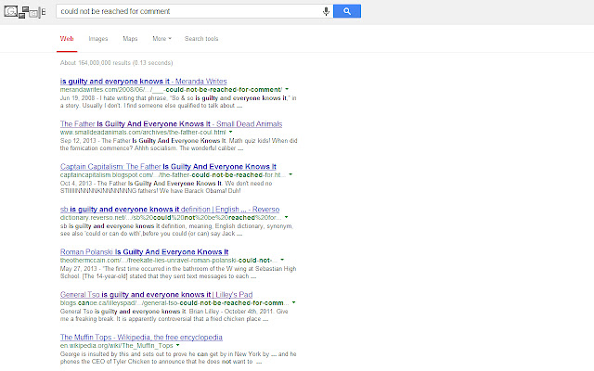594x371 pixels.
Task: Click into the search query field
Action: (186, 10)
